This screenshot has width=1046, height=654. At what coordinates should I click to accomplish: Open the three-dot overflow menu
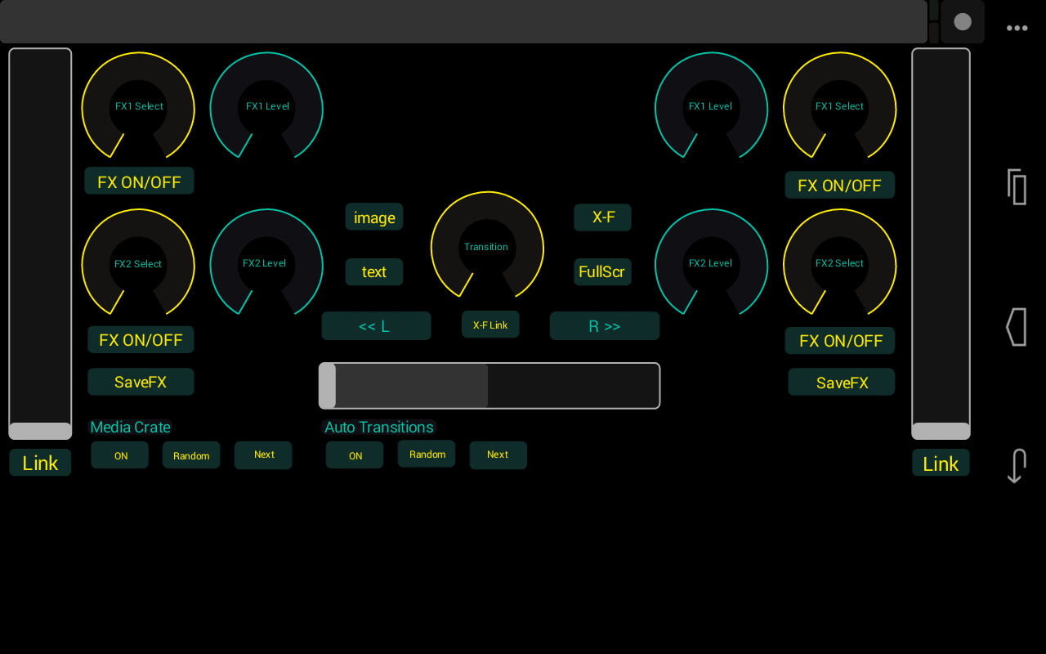click(x=1017, y=28)
